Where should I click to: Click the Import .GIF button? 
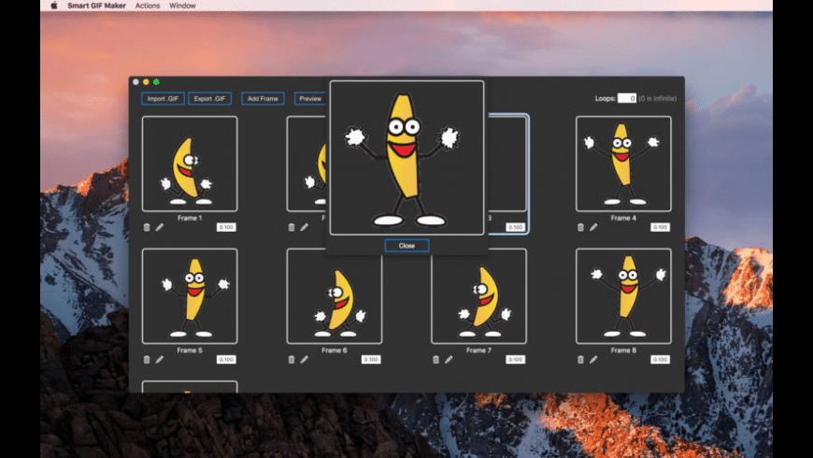pos(163,98)
